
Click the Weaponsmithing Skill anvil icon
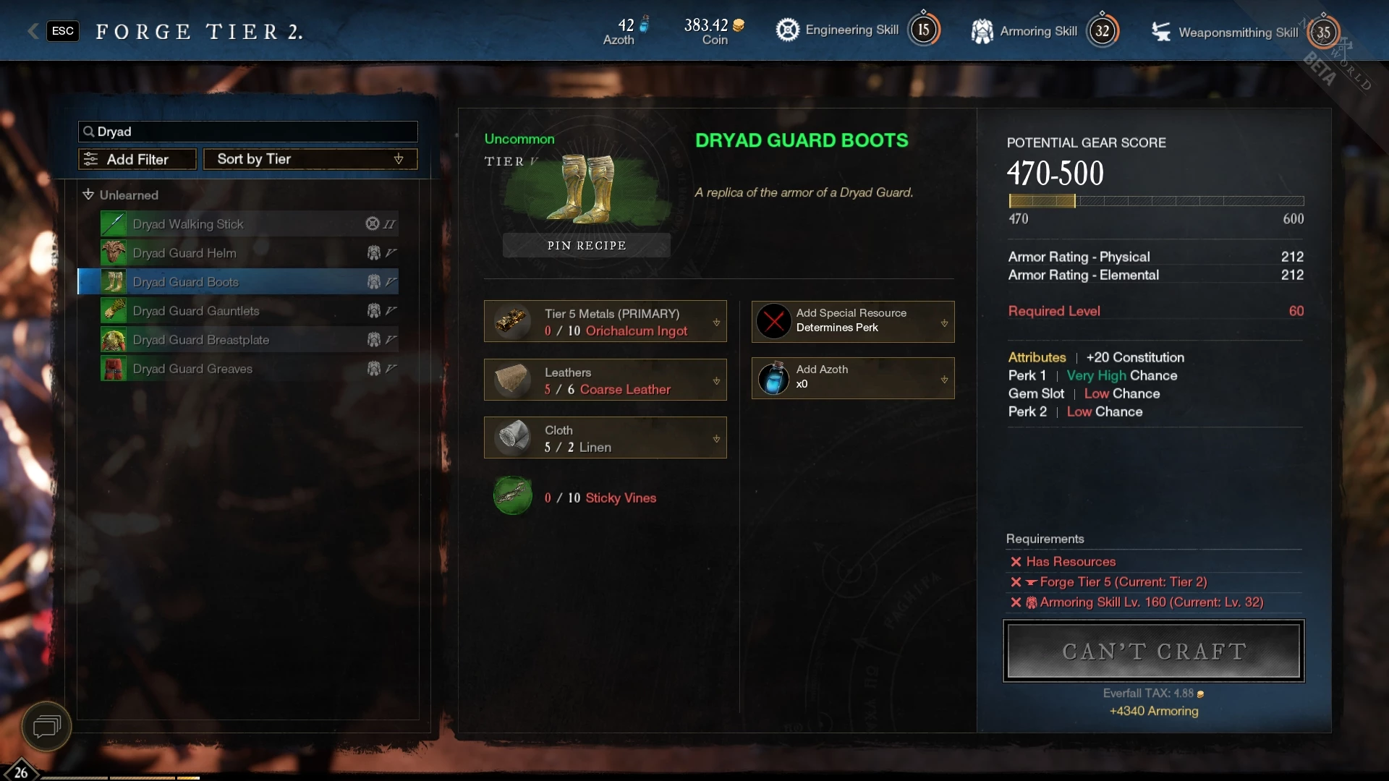1161,32
